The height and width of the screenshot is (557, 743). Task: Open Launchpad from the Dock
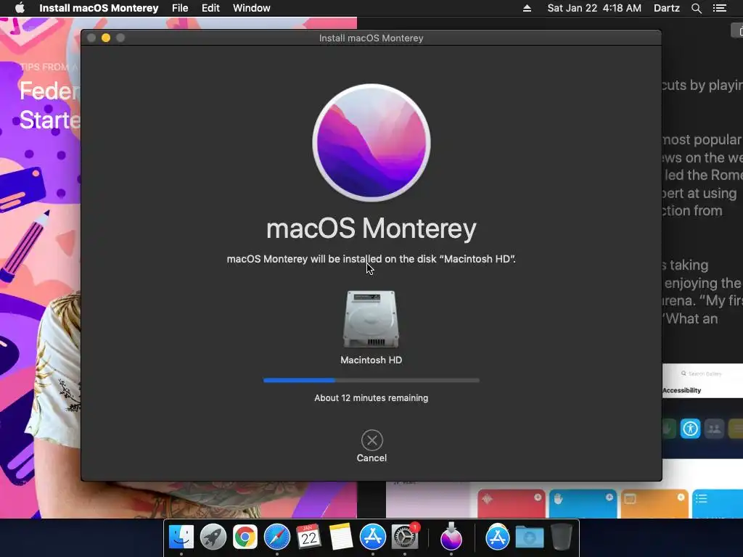tap(213, 537)
